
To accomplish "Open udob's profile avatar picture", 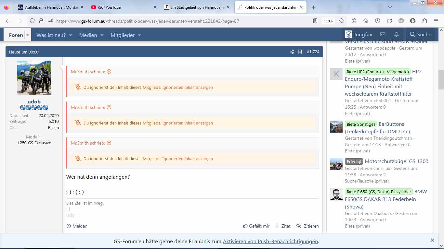I will (x=34, y=77).
